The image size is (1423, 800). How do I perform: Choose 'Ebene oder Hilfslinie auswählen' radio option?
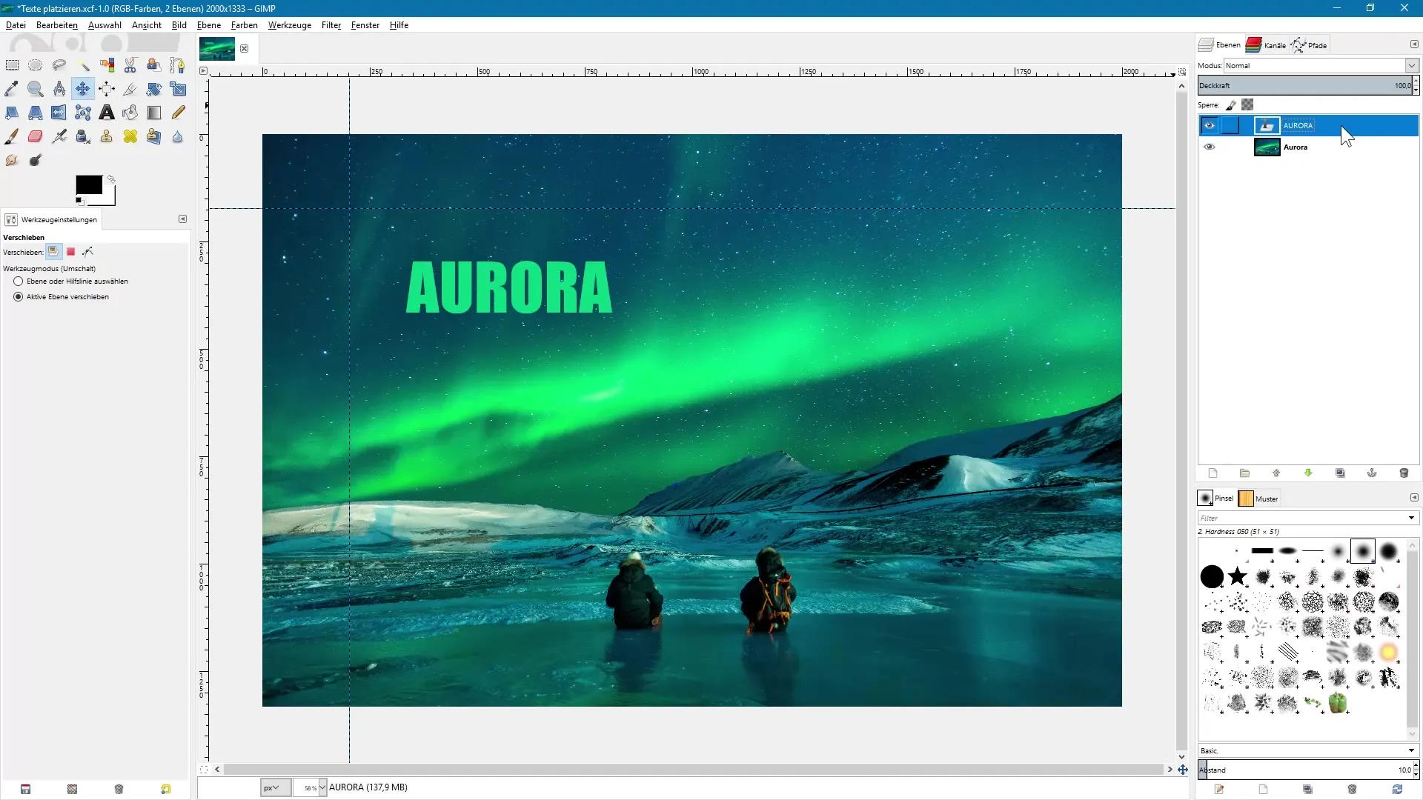click(19, 281)
